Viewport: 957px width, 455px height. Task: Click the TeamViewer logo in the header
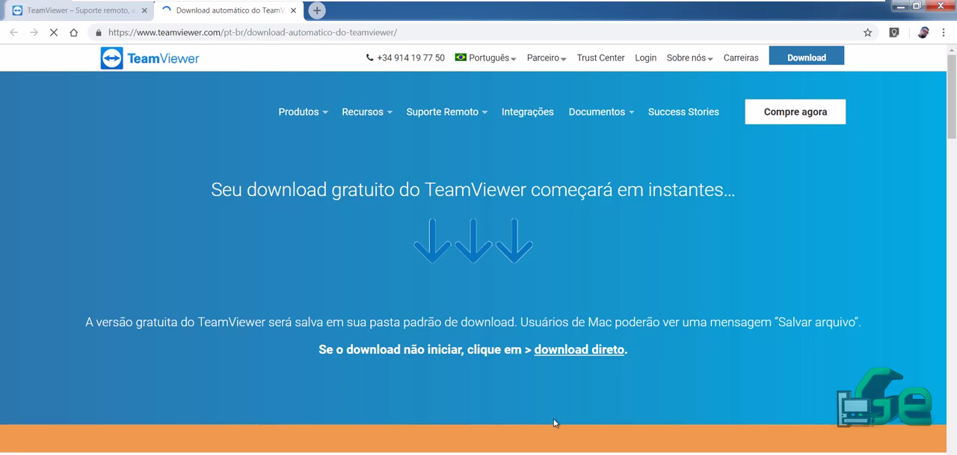coord(150,58)
